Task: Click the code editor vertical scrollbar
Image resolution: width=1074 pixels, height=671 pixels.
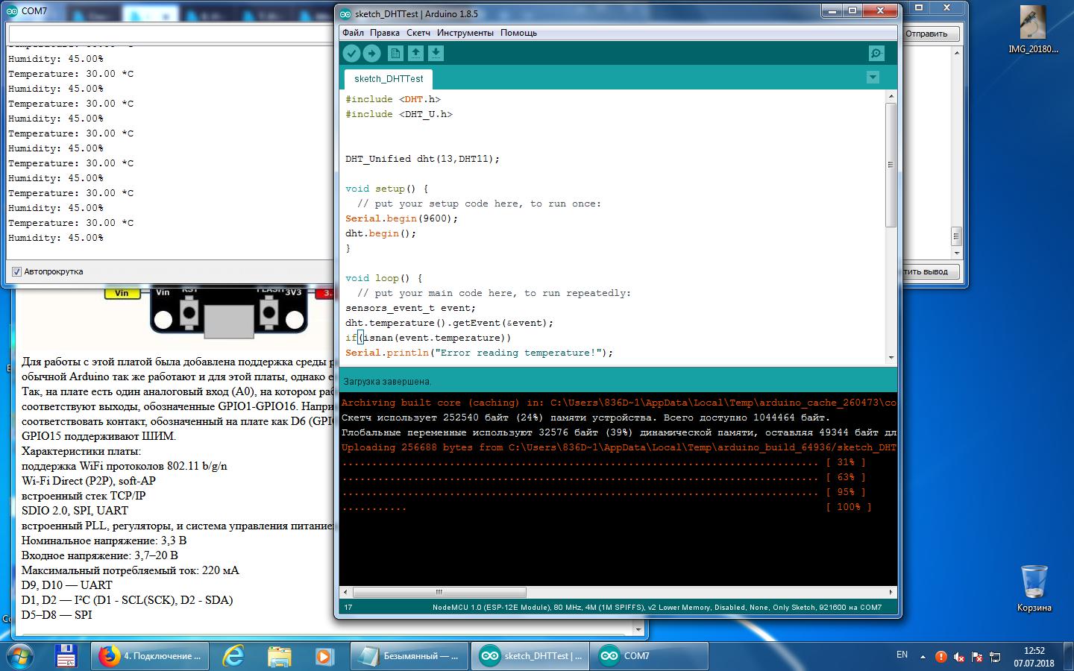Action: 891,164
